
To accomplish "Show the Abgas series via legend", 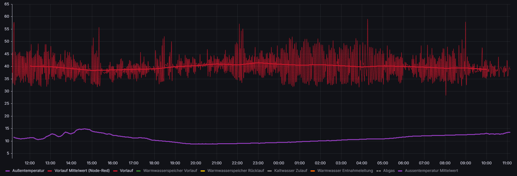I will coord(389,171).
